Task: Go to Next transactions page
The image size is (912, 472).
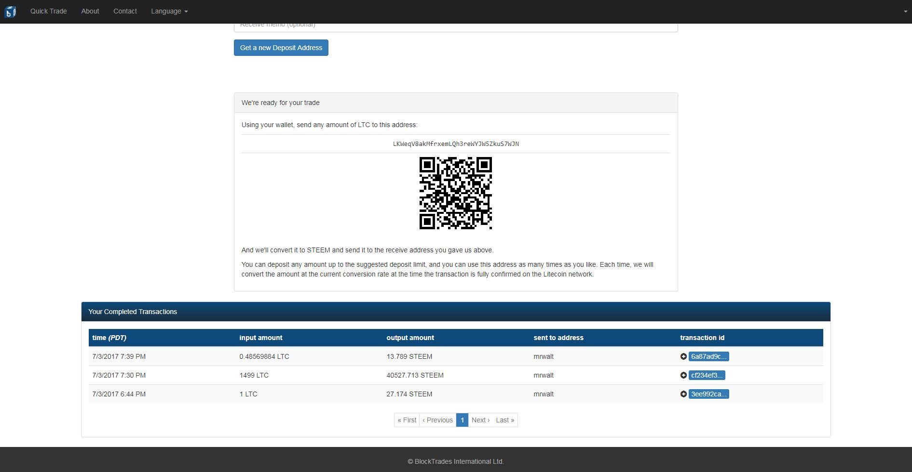Action: pyautogui.click(x=480, y=420)
